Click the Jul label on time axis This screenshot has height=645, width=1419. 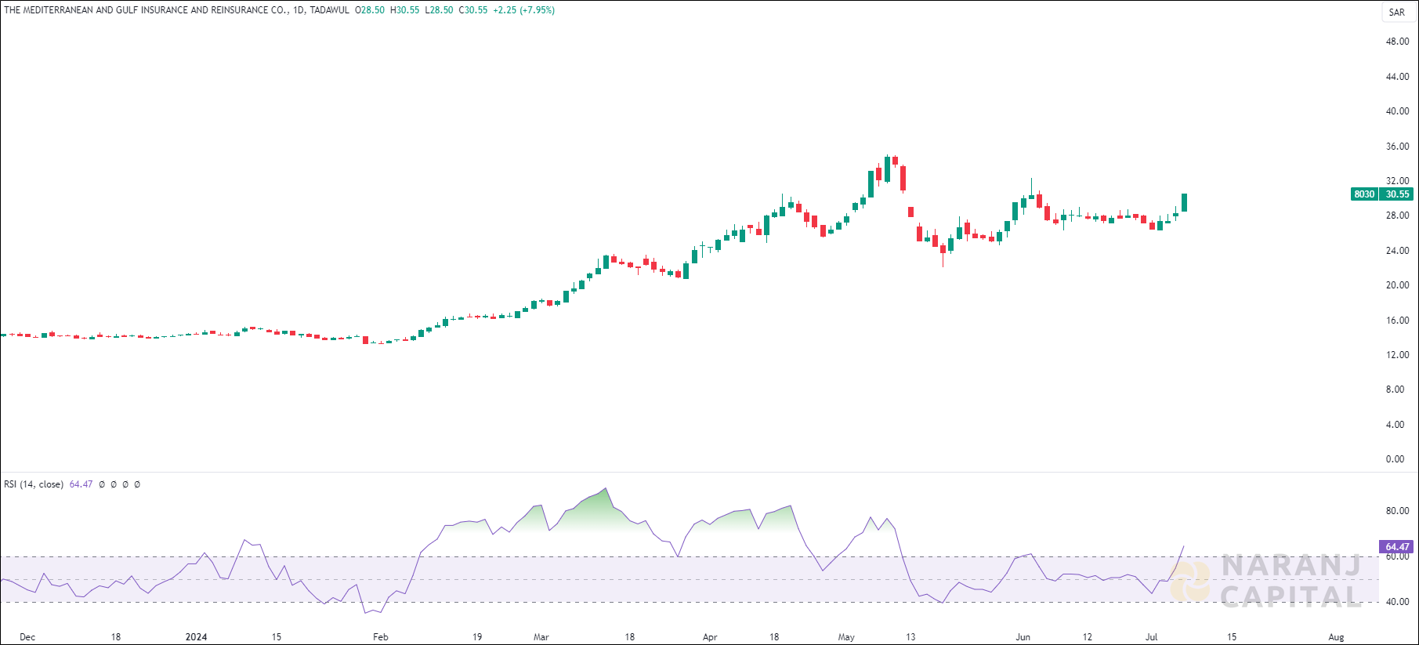(x=1152, y=637)
